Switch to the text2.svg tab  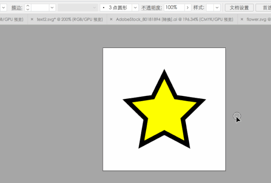tap(69, 20)
